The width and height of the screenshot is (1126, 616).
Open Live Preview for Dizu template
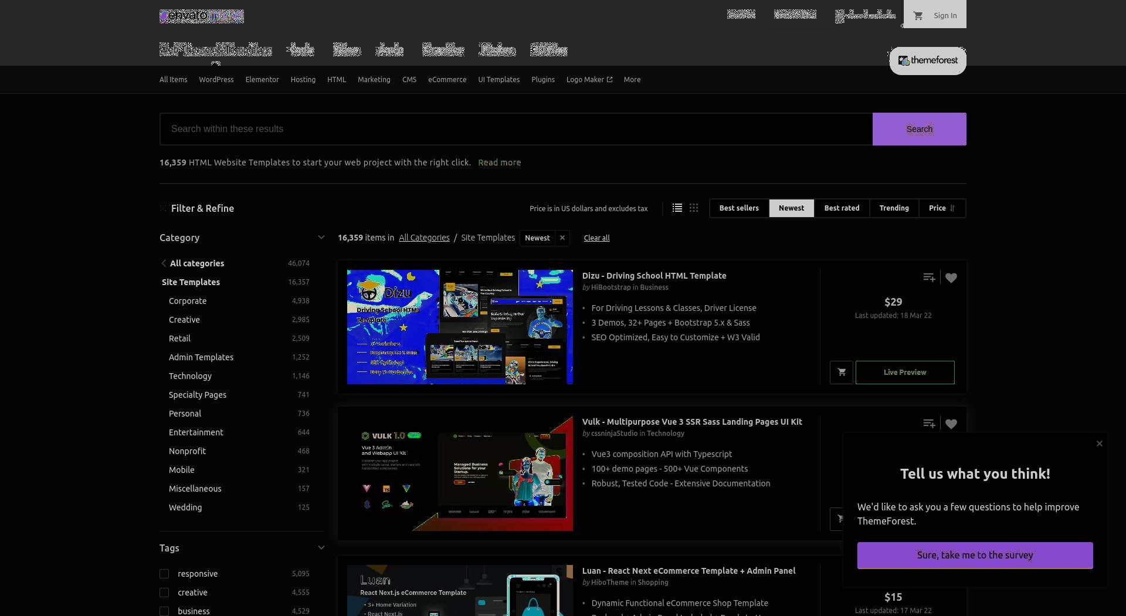click(905, 373)
